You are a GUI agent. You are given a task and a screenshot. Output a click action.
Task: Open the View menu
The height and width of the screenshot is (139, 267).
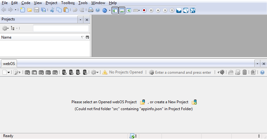[38, 3]
